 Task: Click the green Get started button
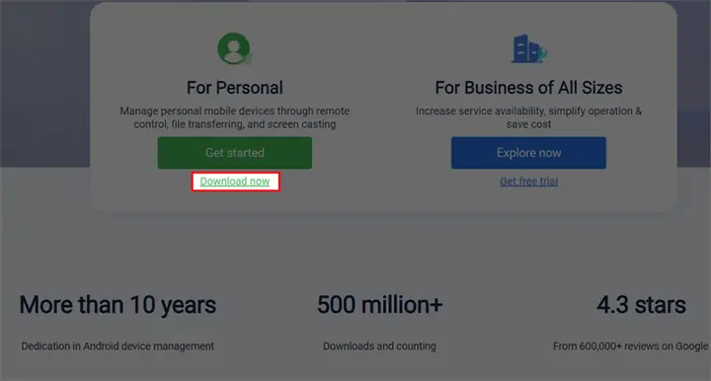pos(235,153)
